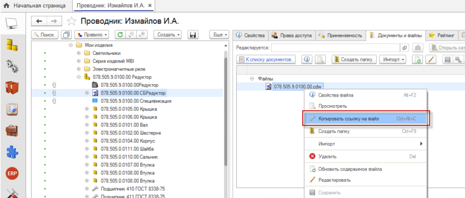Switch to the Права доступа tab
Viewport: 465px width, 198px height.
coord(292,35)
